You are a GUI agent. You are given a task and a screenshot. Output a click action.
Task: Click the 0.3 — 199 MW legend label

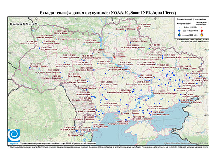point(191,27)
